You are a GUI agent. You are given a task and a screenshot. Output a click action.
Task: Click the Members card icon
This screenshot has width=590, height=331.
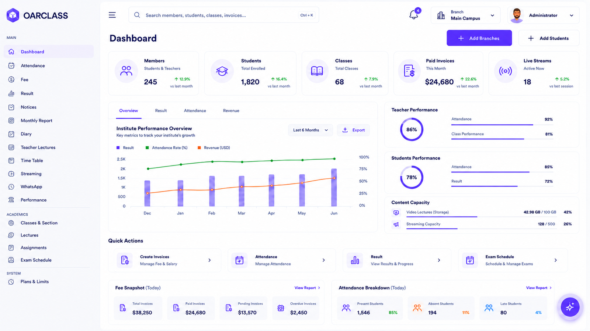[x=126, y=71]
